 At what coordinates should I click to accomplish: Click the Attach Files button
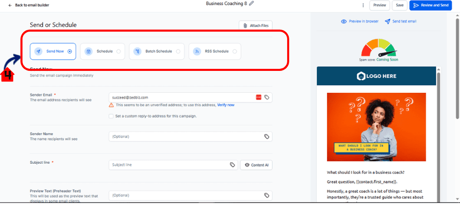[256, 25]
